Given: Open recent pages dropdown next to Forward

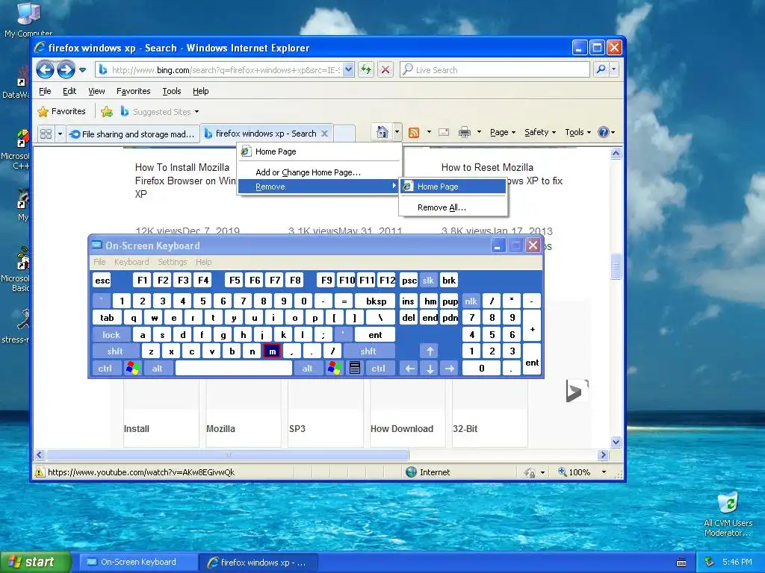Looking at the screenshot, I should 82,69.
